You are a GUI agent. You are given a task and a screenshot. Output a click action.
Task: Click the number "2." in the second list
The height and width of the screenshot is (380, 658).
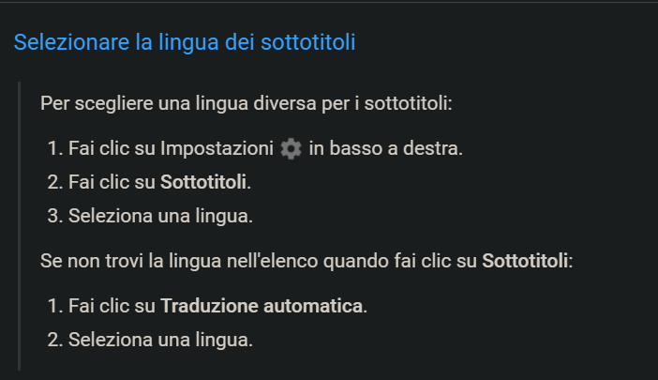pos(52,339)
